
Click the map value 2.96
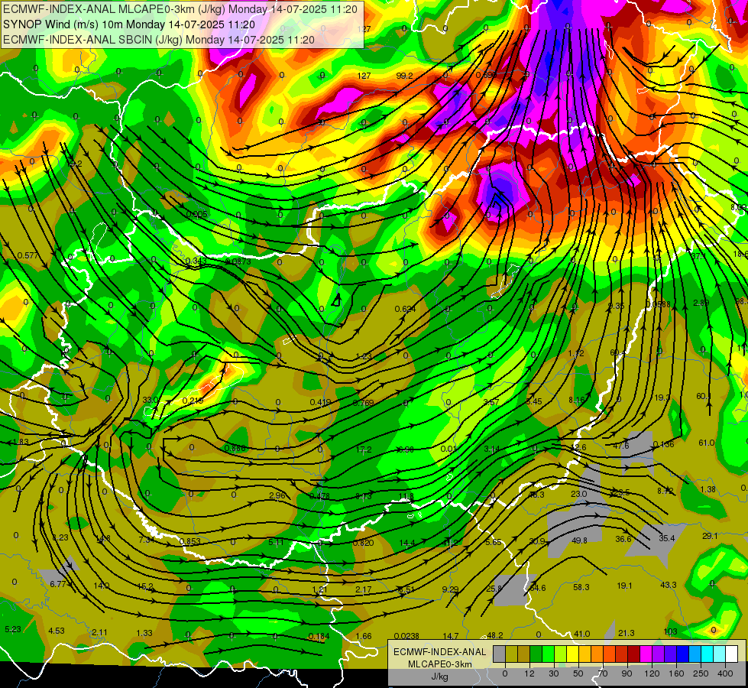tap(277, 495)
